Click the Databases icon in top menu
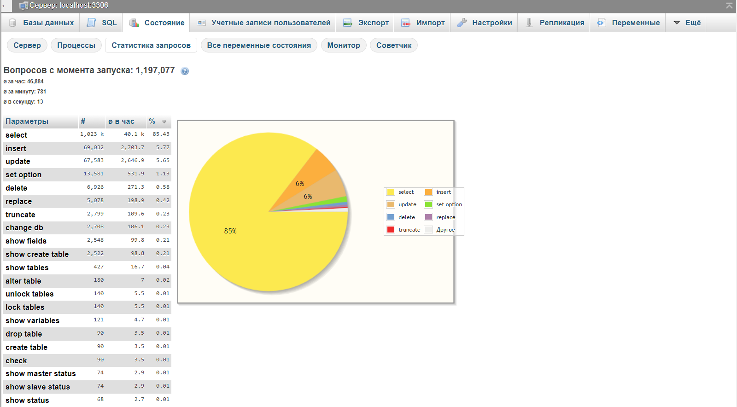Viewport: 737px width, 407px height. pos(12,23)
